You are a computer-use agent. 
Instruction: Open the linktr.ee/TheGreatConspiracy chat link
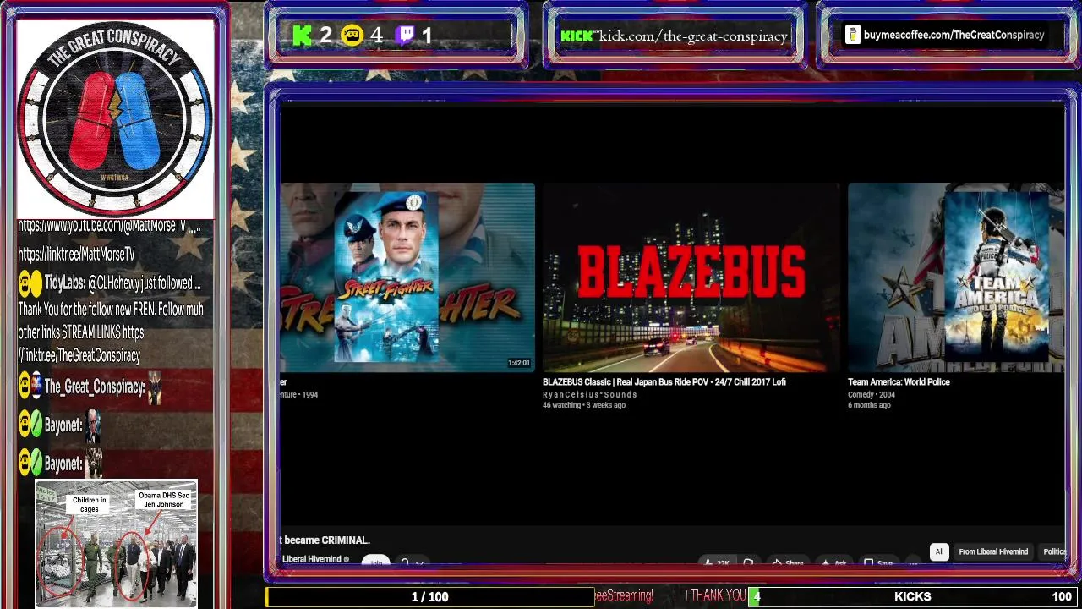click(x=79, y=355)
